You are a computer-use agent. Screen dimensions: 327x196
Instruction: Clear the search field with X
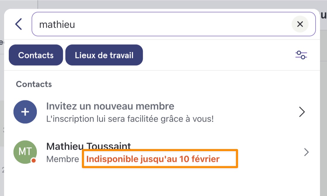(300, 24)
